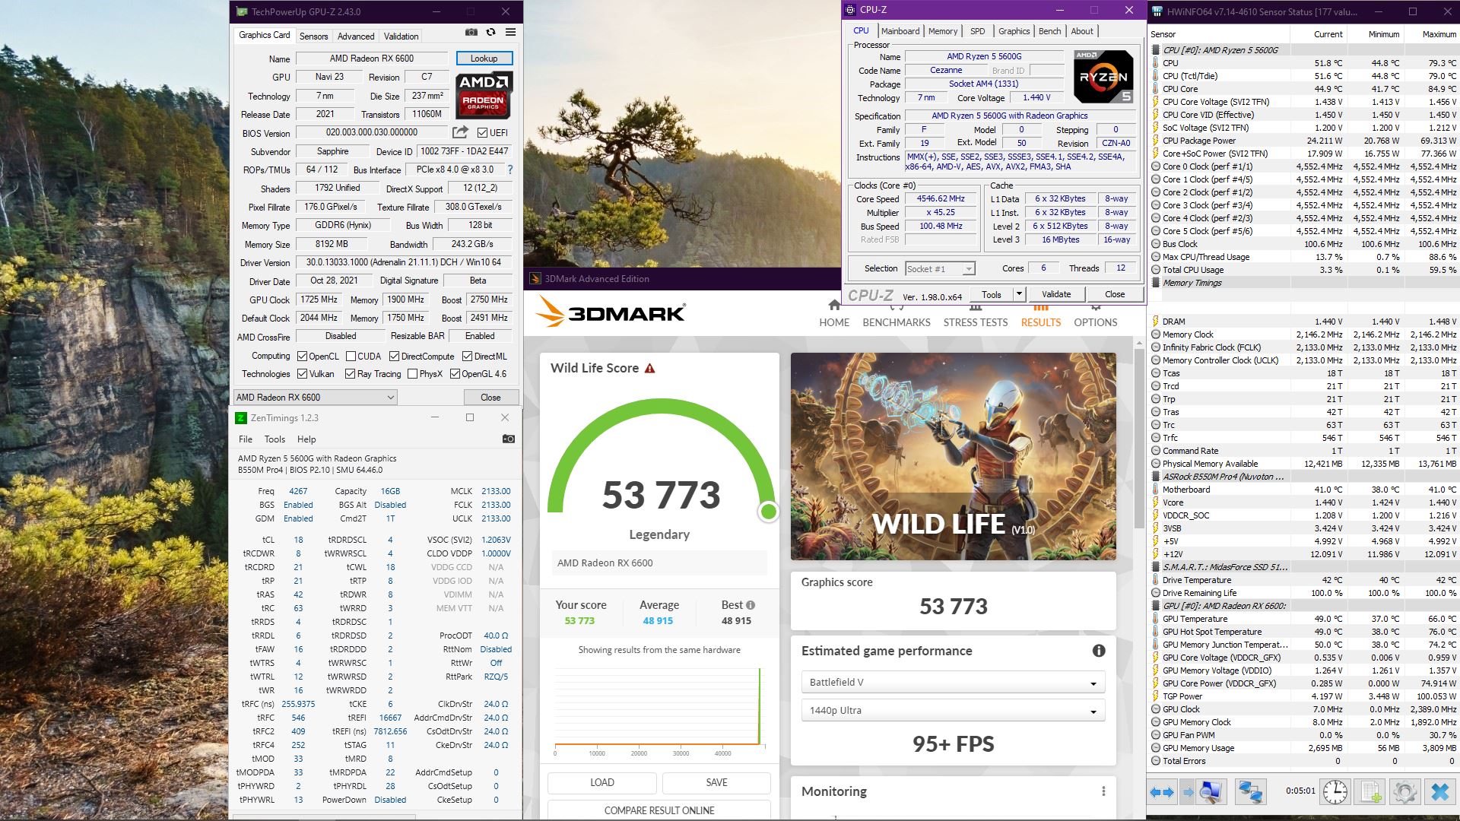Click the 3DMark logo
The height and width of the screenshot is (821, 1460).
(611, 312)
